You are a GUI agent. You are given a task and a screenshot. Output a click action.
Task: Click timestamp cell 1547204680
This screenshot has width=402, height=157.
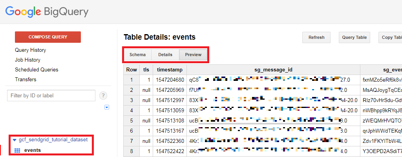pyautogui.click(x=170, y=80)
